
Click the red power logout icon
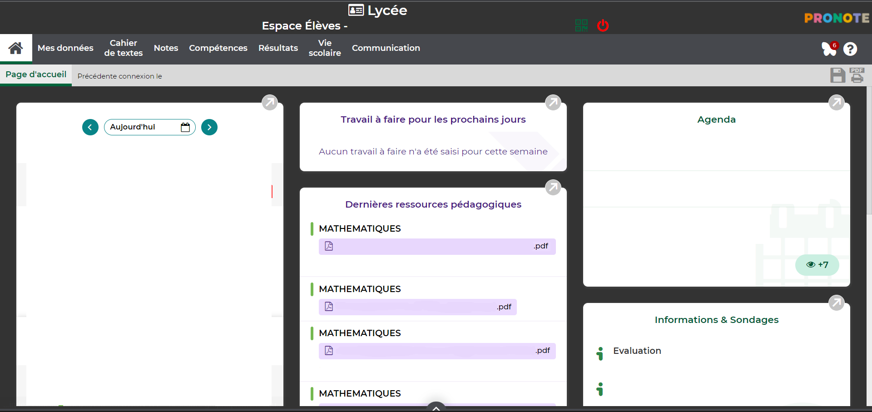tap(603, 25)
